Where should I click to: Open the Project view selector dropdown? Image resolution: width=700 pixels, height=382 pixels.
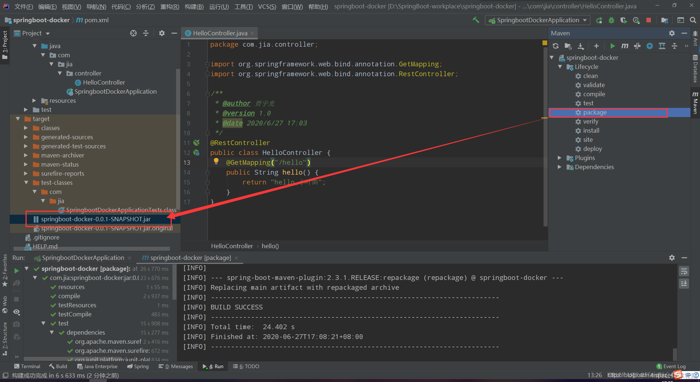[x=48, y=34]
